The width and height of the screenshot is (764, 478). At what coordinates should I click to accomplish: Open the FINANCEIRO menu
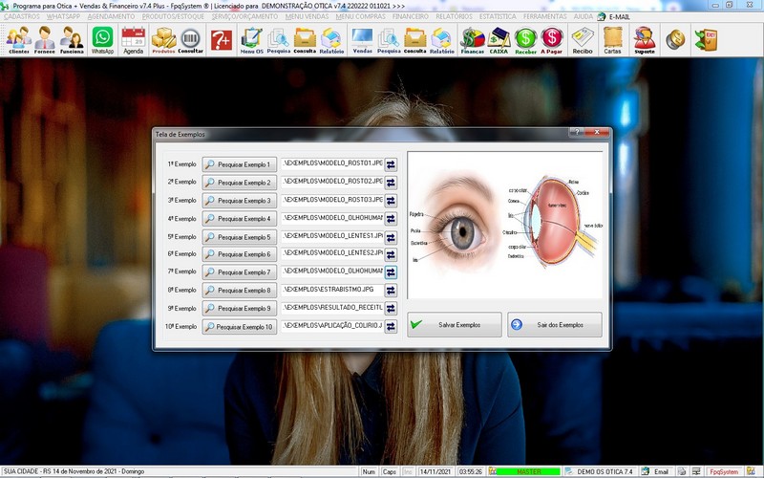[x=411, y=16]
